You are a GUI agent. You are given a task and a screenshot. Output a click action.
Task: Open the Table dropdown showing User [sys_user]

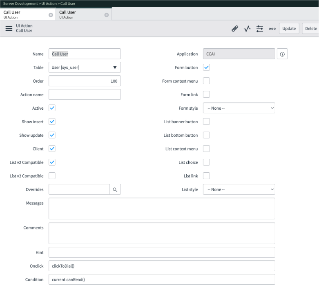coord(85,68)
